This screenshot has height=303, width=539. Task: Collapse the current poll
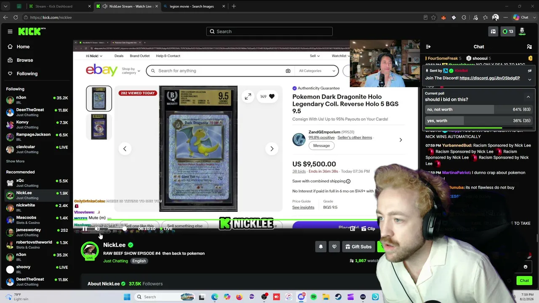coord(528,97)
